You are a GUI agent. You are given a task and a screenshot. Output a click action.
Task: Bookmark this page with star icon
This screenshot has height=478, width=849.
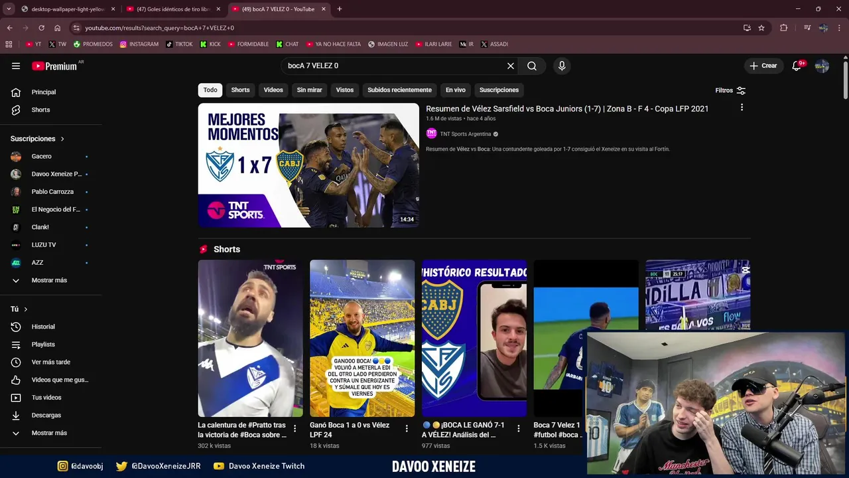[x=761, y=28]
